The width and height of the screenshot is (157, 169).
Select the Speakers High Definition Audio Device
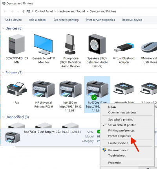[x=97, y=44]
